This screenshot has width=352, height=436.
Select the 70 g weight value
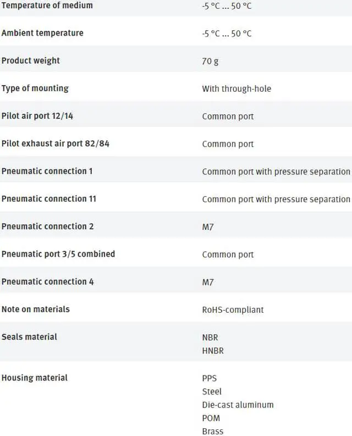point(210,61)
